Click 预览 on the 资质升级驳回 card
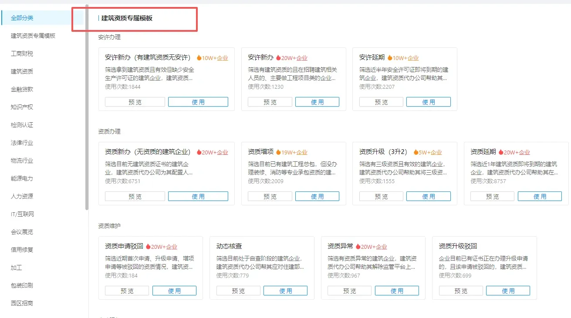Image resolution: width=571 pixels, height=318 pixels. pos(461,291)
